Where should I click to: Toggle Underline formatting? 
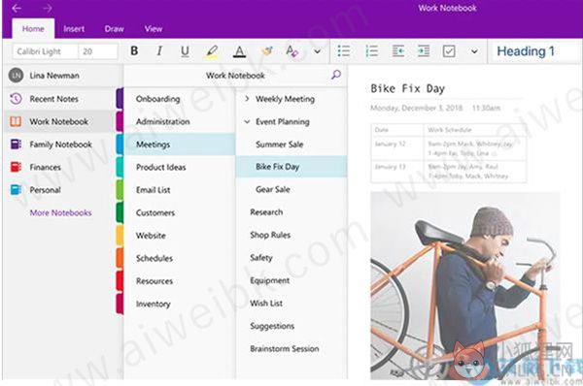click(x=185, y=51)
